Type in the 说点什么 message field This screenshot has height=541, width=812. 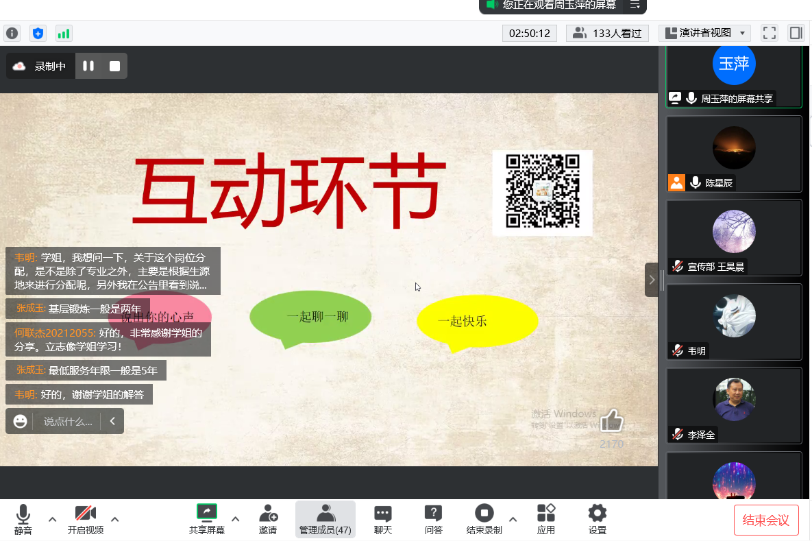click(68, 422)
